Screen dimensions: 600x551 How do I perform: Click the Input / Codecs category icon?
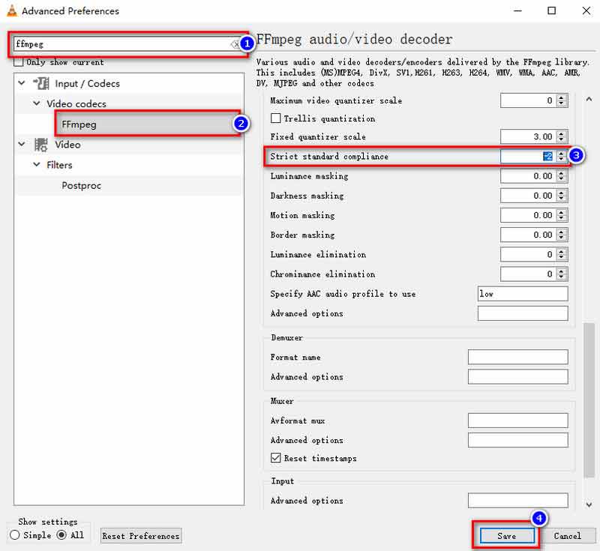40,83
